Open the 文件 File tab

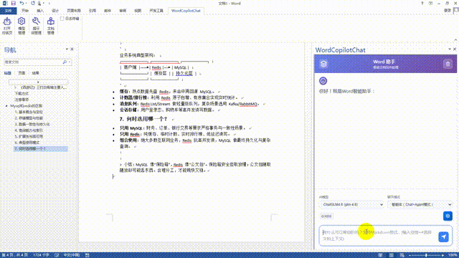click(x=8, y=11)
